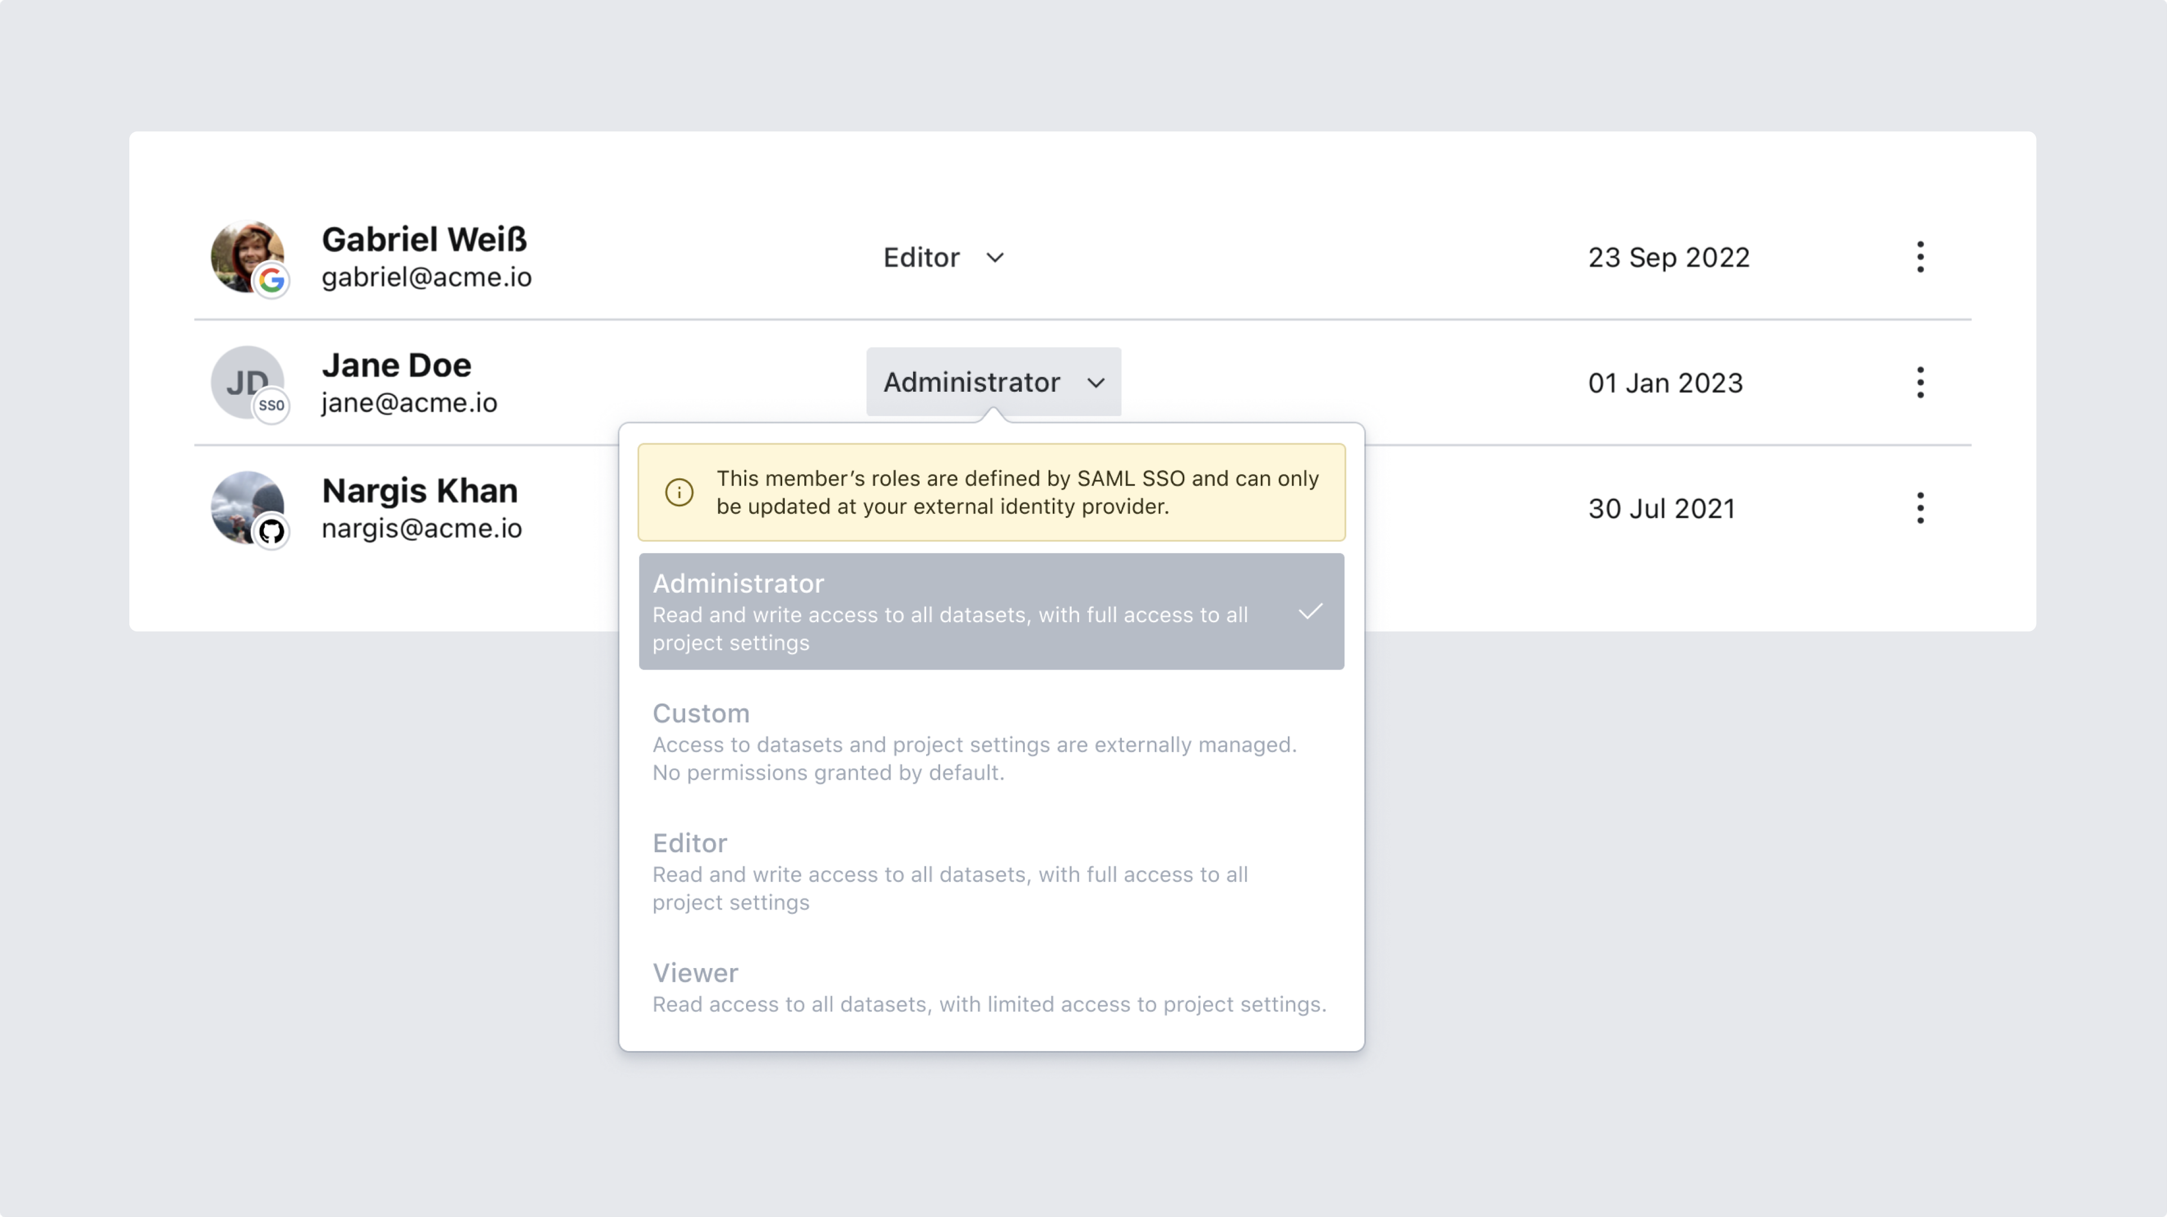Click the email jane@acme.io
2167x1217 pixels.
[x=409, y=403]
